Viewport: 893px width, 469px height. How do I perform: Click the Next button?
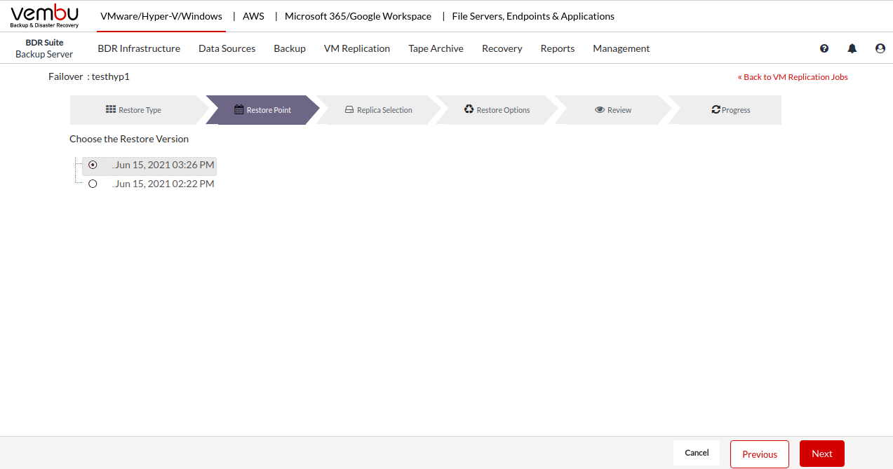[x=821, y=454]
